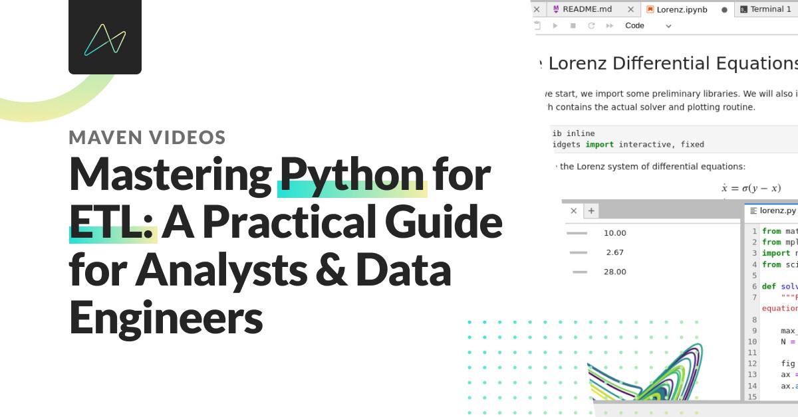Interrupt the kernel with the stop icon

coord(573,25)
